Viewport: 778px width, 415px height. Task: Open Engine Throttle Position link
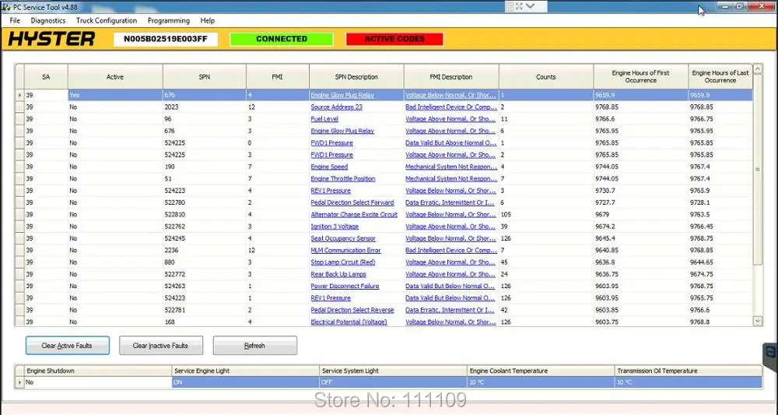343,179
